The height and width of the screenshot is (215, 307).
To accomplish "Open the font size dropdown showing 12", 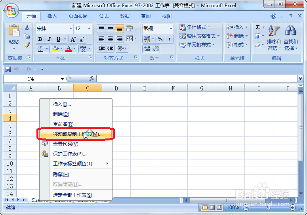I will 89,29.
